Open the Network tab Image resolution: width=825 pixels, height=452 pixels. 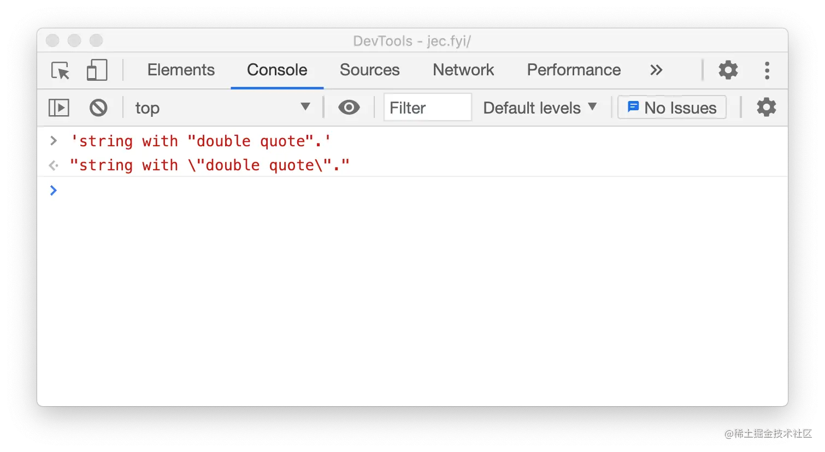(463, 70)
